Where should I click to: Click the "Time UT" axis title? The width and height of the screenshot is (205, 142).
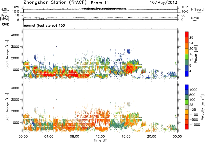(x=100, y=140)
